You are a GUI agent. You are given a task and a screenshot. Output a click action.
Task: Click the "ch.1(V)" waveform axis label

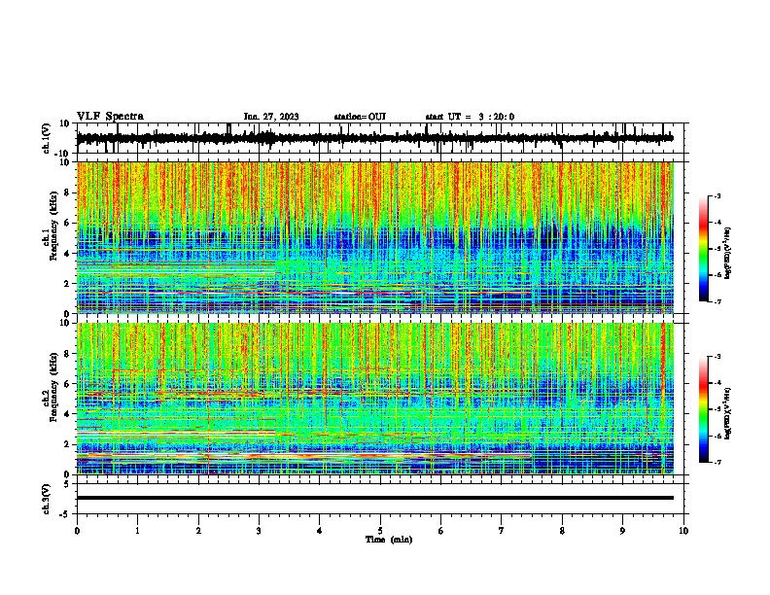pos(46,138)
